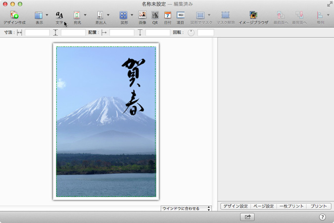334x223 pixels.
Task: Switch to the デザイン設定 tab
Action: pyautogui.click(x=235, y=206)
